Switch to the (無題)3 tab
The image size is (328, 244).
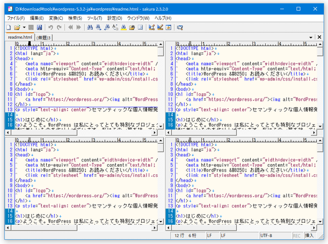coord(43,38)
